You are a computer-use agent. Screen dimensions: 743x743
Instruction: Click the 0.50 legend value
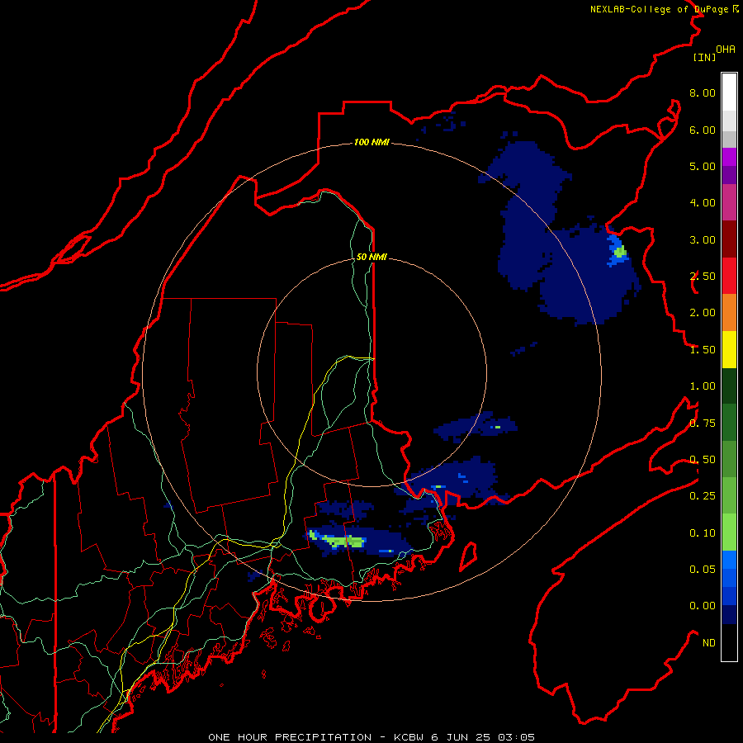(x=703, y=460)
